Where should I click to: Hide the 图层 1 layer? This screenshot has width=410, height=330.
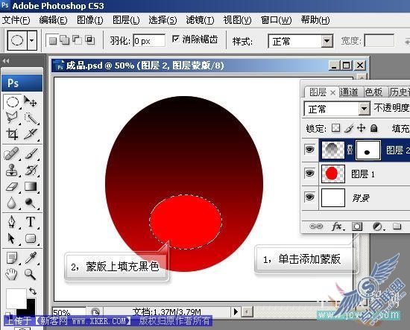pos(310,174)
